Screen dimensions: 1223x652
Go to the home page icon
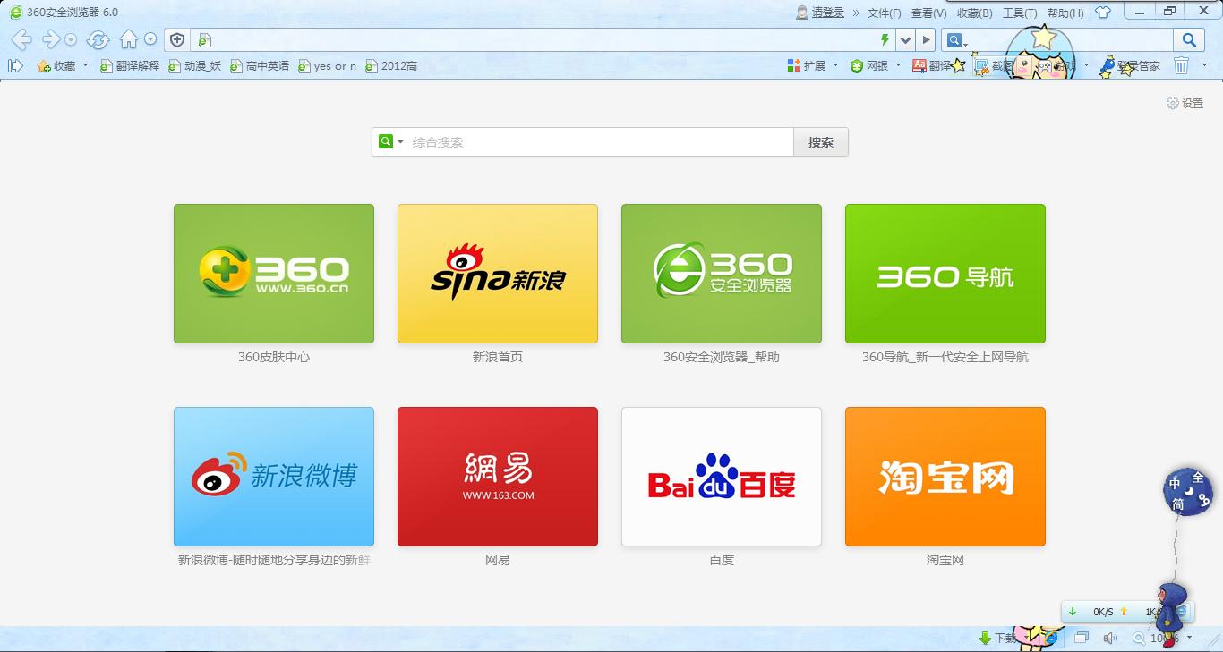pyautogui.click(x=129, y=39)
